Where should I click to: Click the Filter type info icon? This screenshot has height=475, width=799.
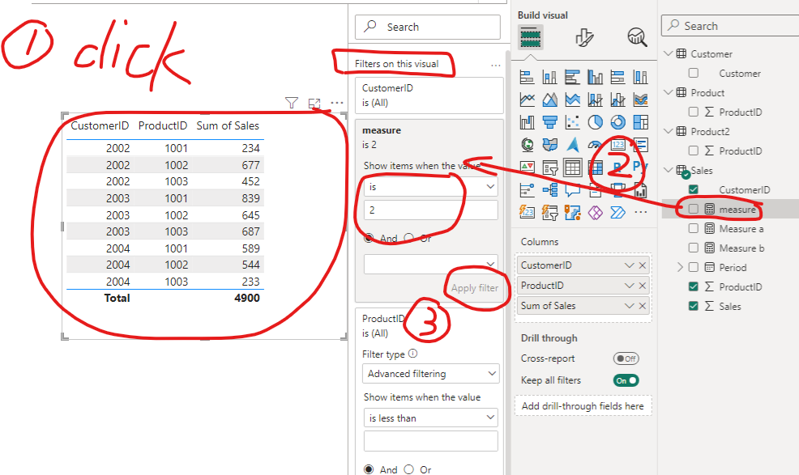(412, 354)
